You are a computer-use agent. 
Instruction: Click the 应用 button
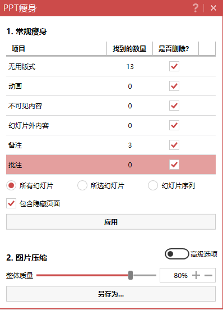(111, 222)
